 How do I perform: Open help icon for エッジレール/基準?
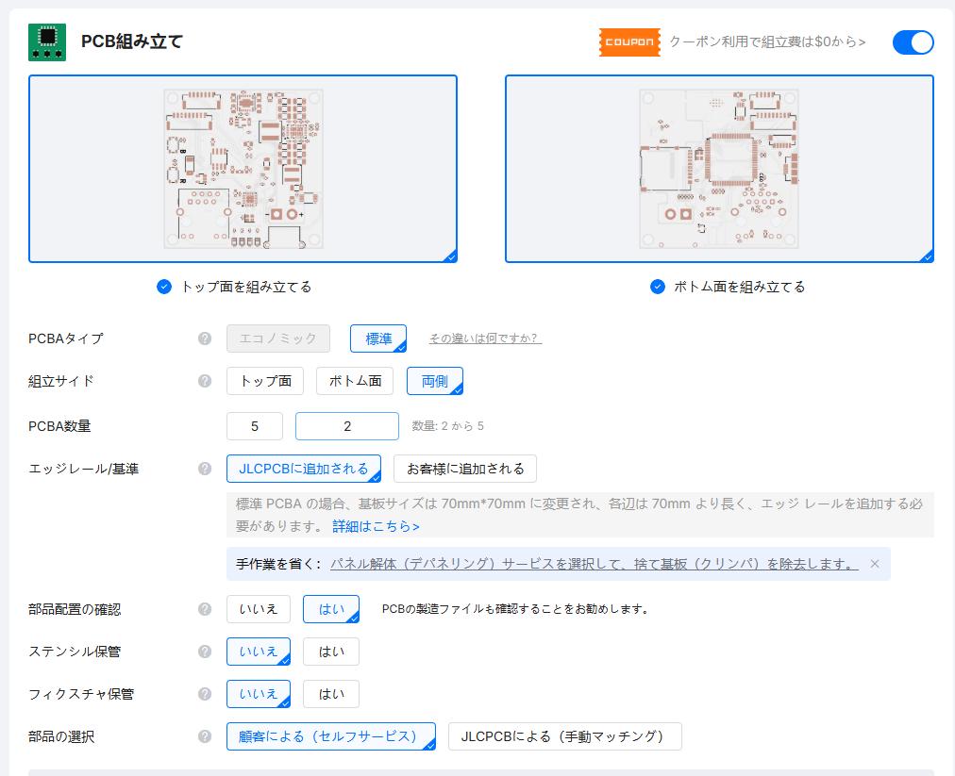[x=205, y=469]
